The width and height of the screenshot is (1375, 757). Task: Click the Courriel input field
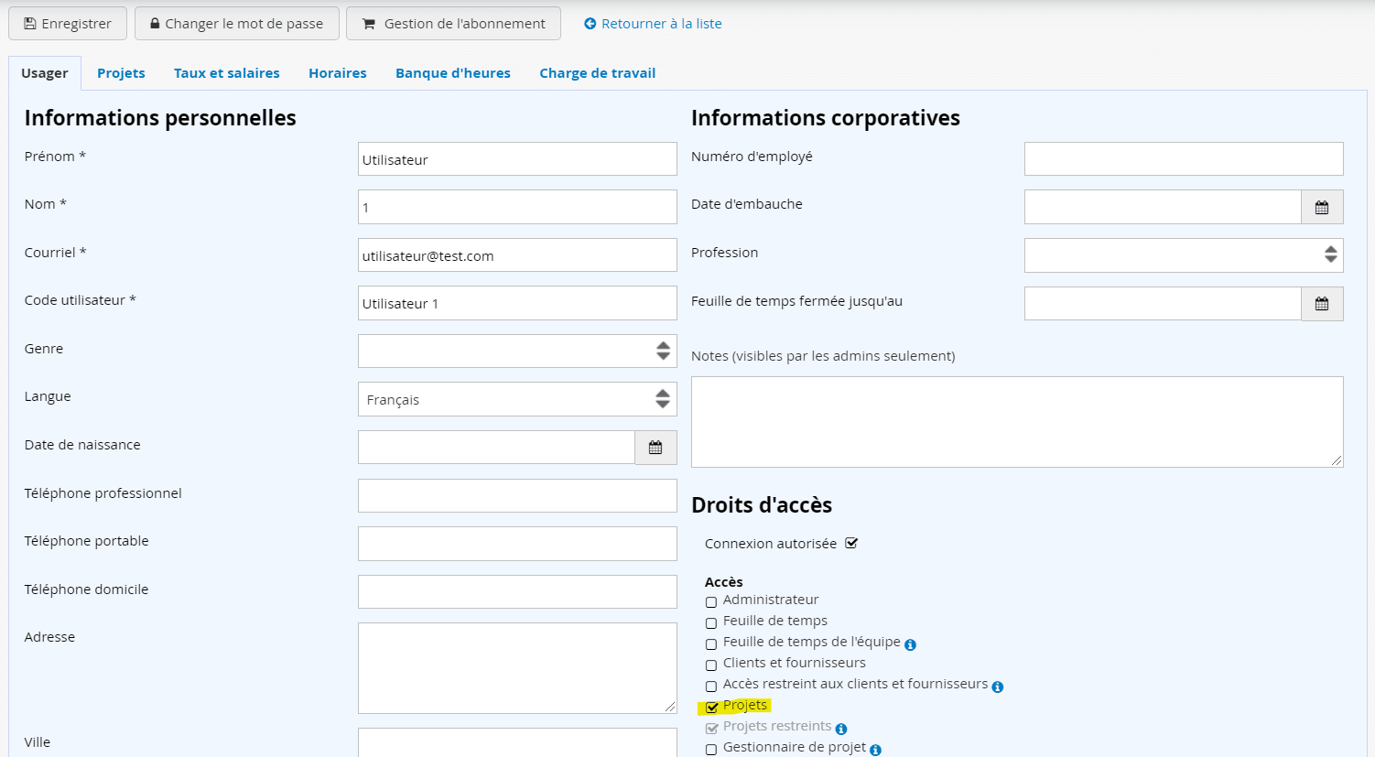coord(517,255)
